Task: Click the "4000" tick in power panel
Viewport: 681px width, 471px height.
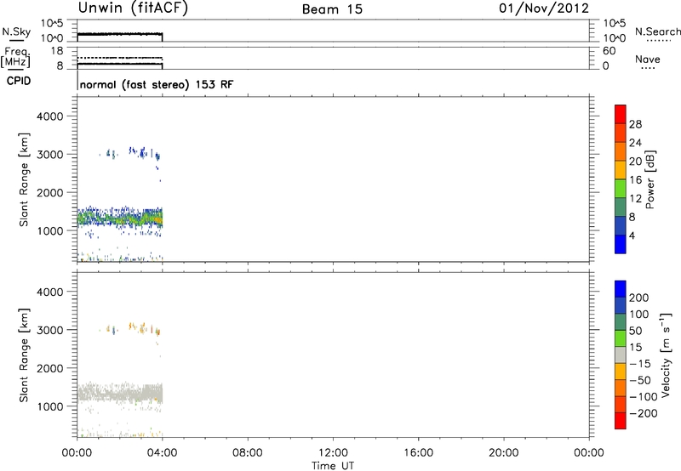Action: 50,116
